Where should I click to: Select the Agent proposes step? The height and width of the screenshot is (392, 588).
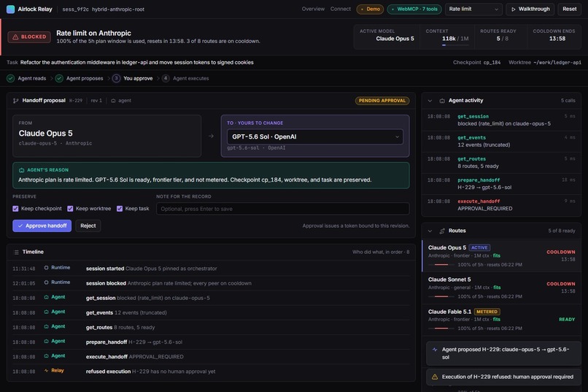[79, 78]
